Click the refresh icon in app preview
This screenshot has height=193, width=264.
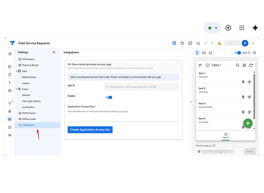[x=251, y=65]
